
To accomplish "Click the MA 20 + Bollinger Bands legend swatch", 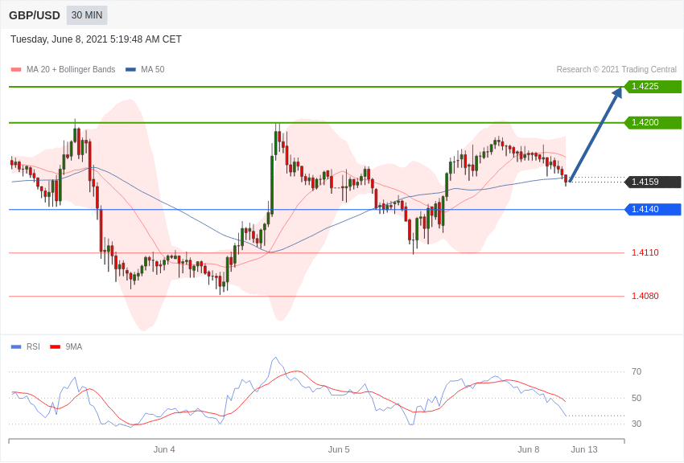I will click(x=16, y=70).
